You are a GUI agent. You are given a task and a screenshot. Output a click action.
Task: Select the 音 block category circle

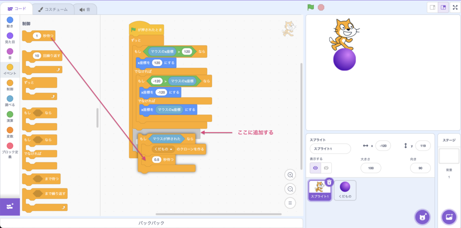point(10,51)
